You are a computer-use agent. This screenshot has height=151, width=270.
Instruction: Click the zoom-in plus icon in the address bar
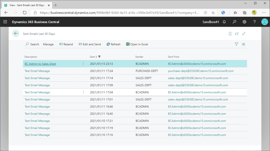(205, 13)
